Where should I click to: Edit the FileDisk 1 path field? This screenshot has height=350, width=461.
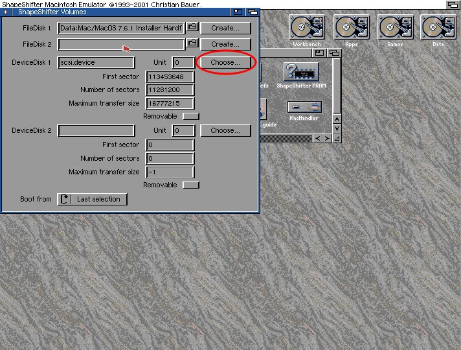coord(121,28)
